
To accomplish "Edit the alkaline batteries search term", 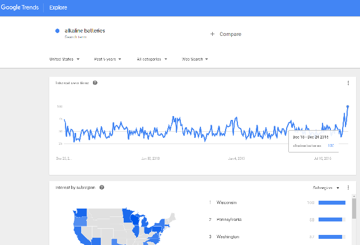I will click(x=85, y=30).
